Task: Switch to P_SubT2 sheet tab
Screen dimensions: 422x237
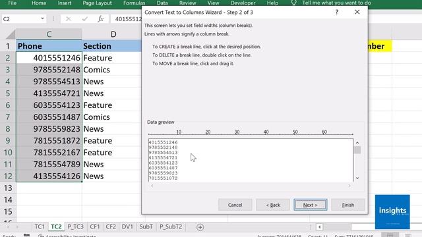Action: click(x=171, y=226)
